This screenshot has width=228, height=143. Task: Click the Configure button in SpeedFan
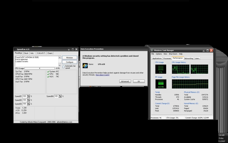pos(70,62)
